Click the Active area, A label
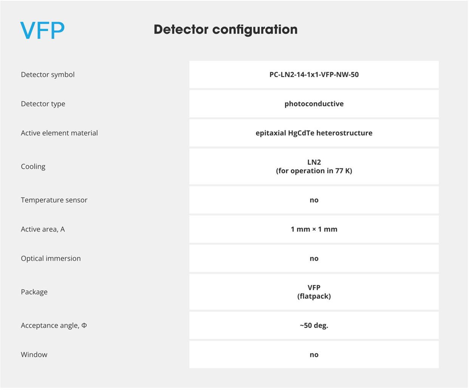Screen dimensions: 469x390 [x=43, y=229]
